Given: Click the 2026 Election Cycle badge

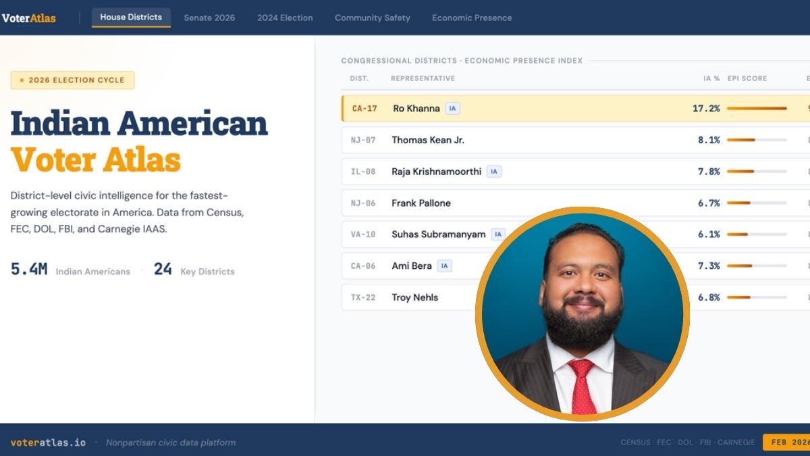Looking at the screenshot, I should tap(72, 80).
